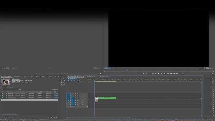Click Mark In in Program monitor
This screenshot has width=215, height=121.
pos(146,74)
